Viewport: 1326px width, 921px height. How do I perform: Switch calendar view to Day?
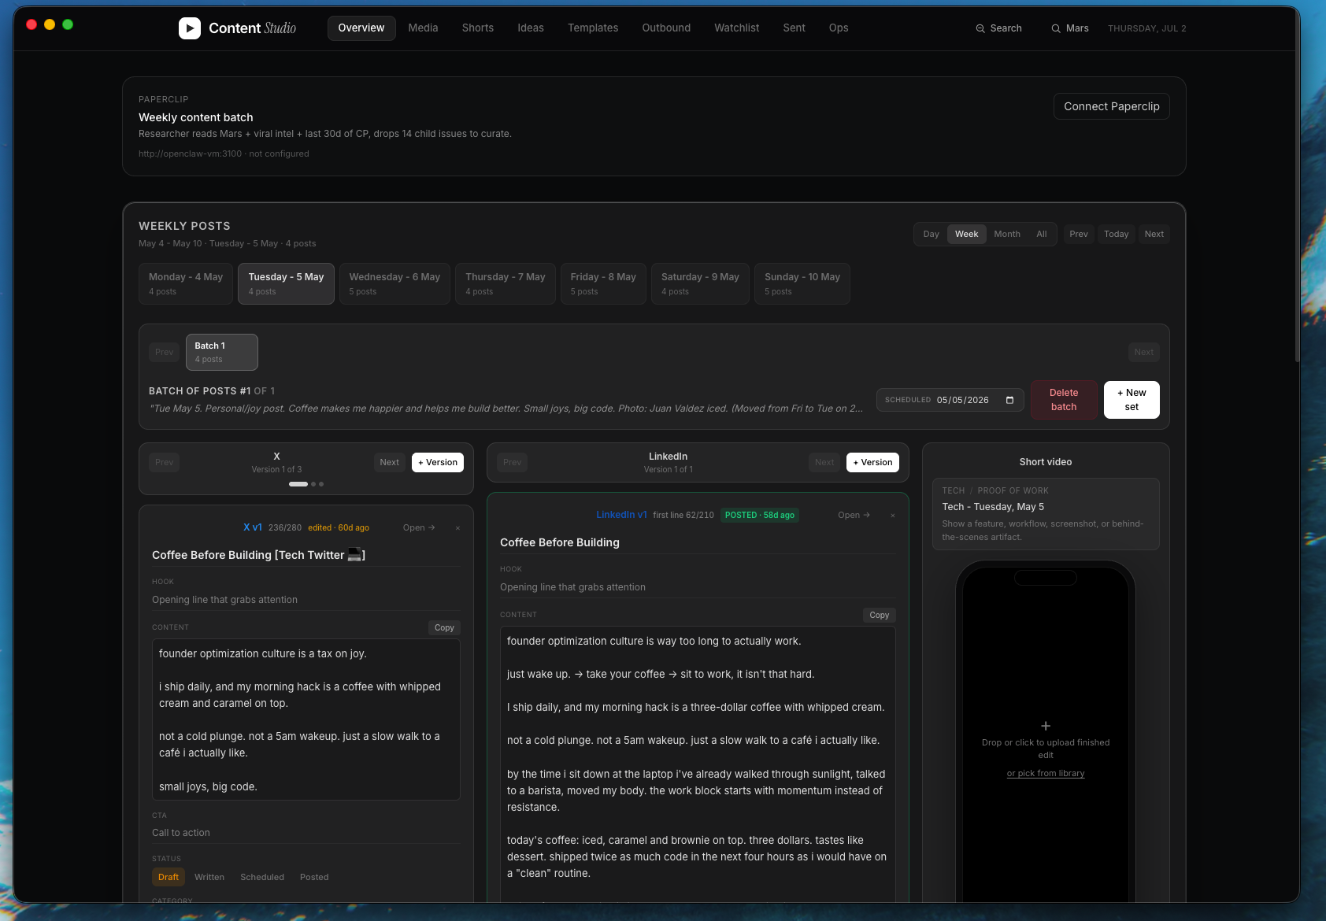coord(931,234)
